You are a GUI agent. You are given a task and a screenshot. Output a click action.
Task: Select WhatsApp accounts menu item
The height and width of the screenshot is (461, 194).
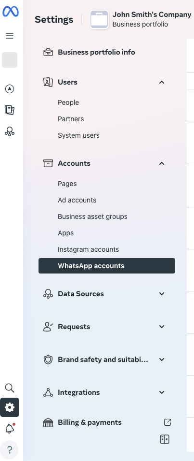click(x=107, y=266)
